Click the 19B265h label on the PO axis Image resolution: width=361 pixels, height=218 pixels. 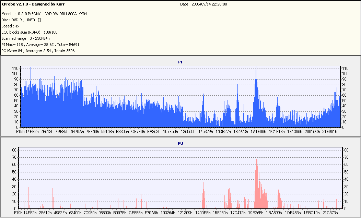click(256, 213)
